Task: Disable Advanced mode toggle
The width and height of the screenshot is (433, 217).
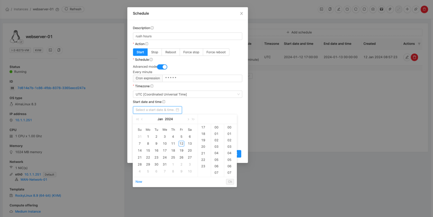Action: coord(162,67)
